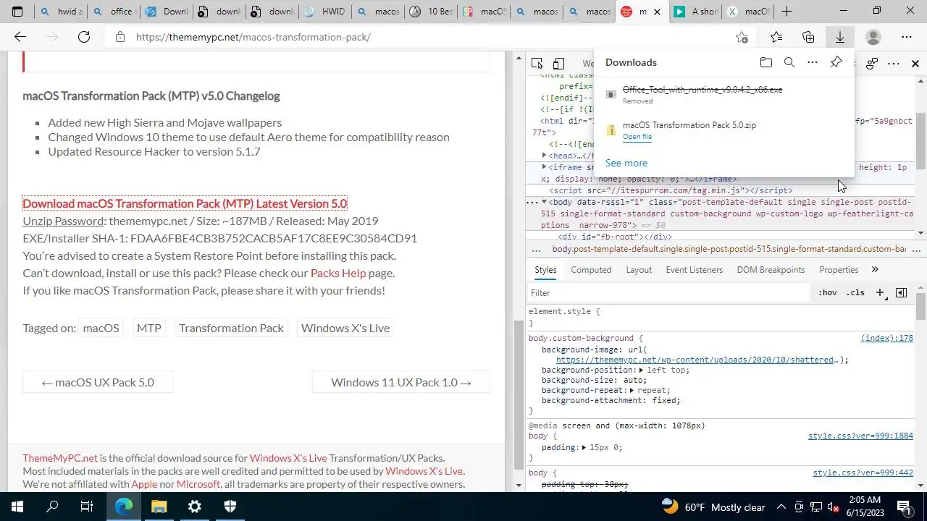Image resolution: width=927 pixels, height=521 pixels.
Task: Open the Packs Help page link
Action: tap(338, 273)
